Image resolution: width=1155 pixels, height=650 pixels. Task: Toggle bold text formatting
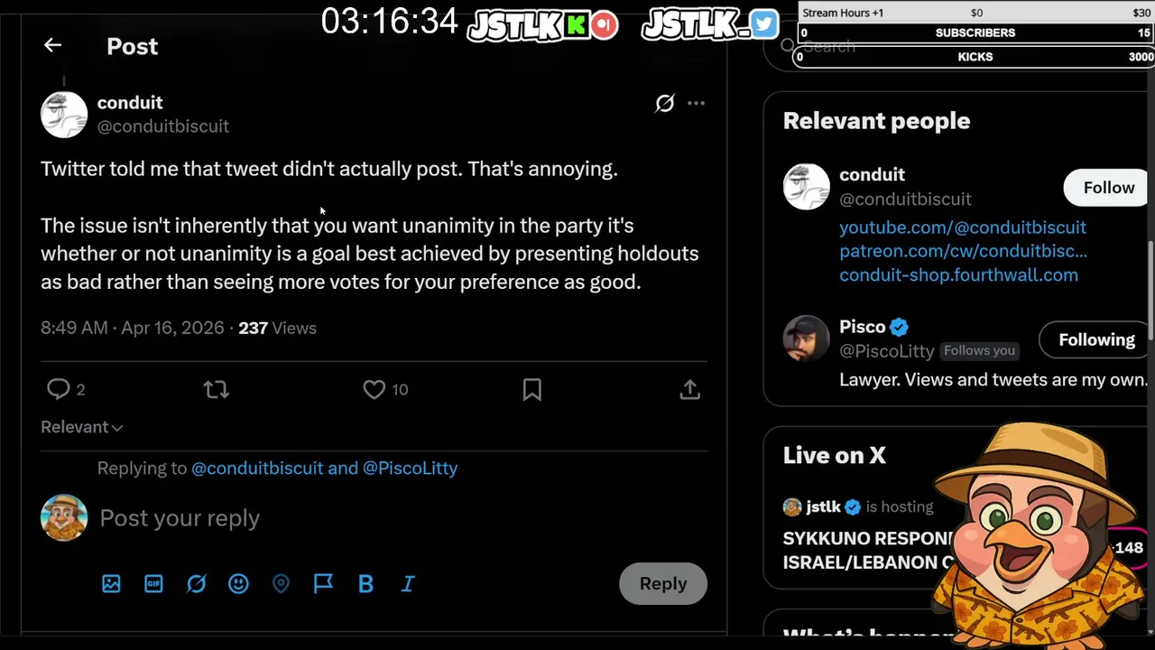[365, 584]
